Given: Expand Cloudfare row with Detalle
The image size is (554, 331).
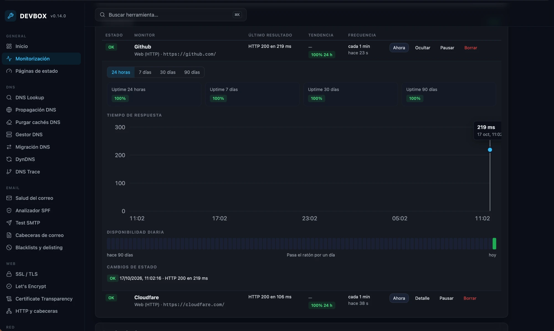Looking at the screenshot, I should [x=422, y=298].
